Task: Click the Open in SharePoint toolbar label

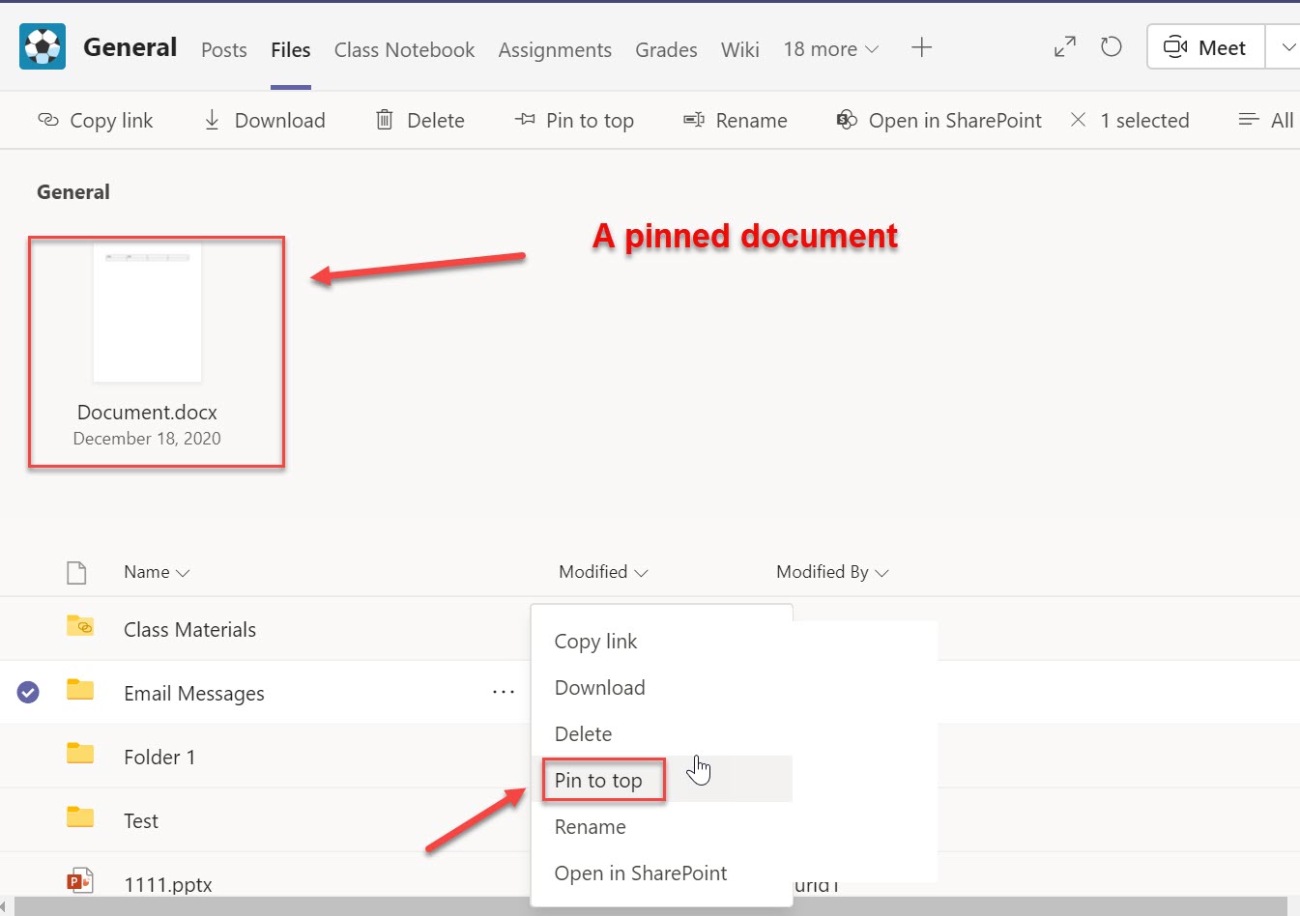Action: click(x=955, y=120)
